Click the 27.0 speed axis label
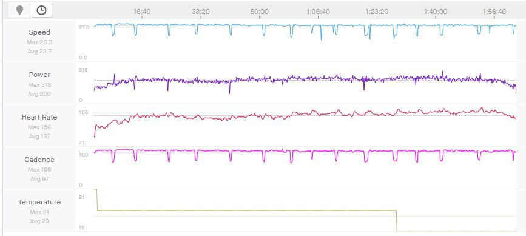 coord(84,27)
